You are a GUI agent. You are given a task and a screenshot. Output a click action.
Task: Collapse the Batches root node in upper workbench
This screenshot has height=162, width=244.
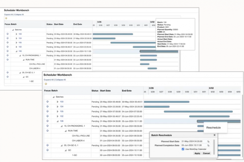tap(12, 29)
